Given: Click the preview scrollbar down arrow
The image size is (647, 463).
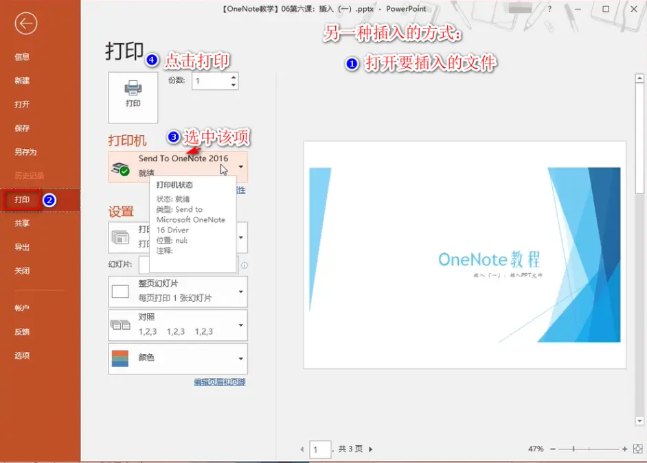Looking at the screenshot, I should (x=639, y=421).
